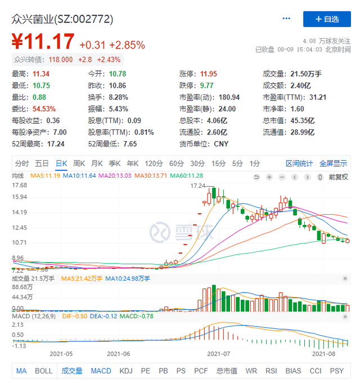The image size is (360, 383).
Task: Enable the CCI sub-indicator
Action: pyautogui.click(x=316, y=371)
